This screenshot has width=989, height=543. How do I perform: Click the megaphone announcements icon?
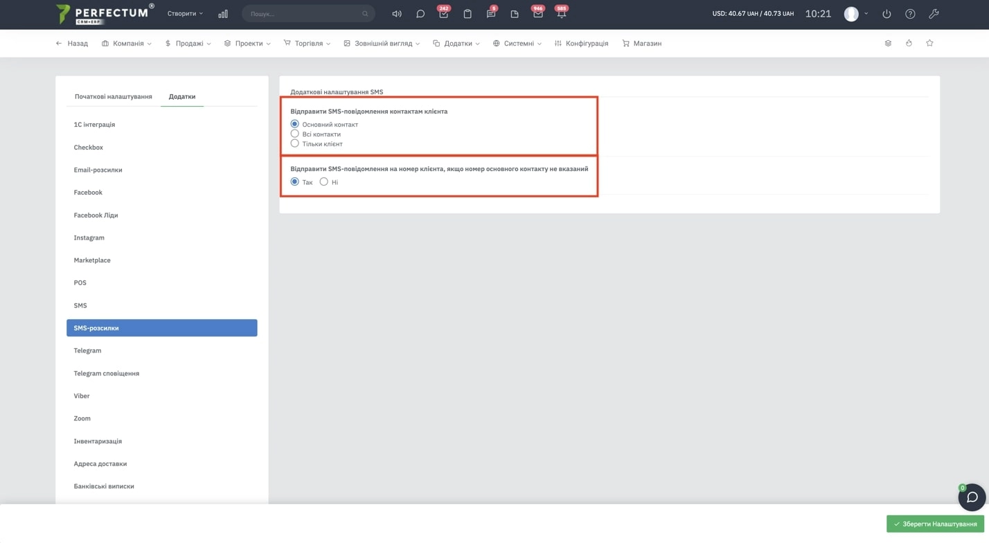pos(397,14)
